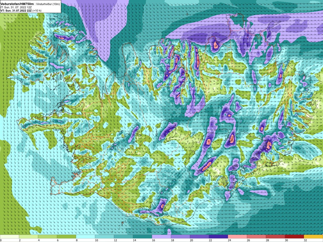The width and height of the screenshot is (323, 242).
Task: Click the light green 2–4 legend swatch
Action: click(29, 236)
